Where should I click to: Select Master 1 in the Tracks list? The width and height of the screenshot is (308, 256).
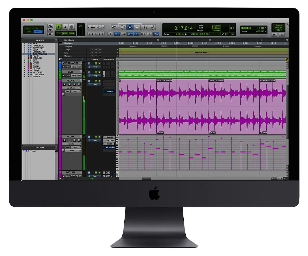pos(36,77)
